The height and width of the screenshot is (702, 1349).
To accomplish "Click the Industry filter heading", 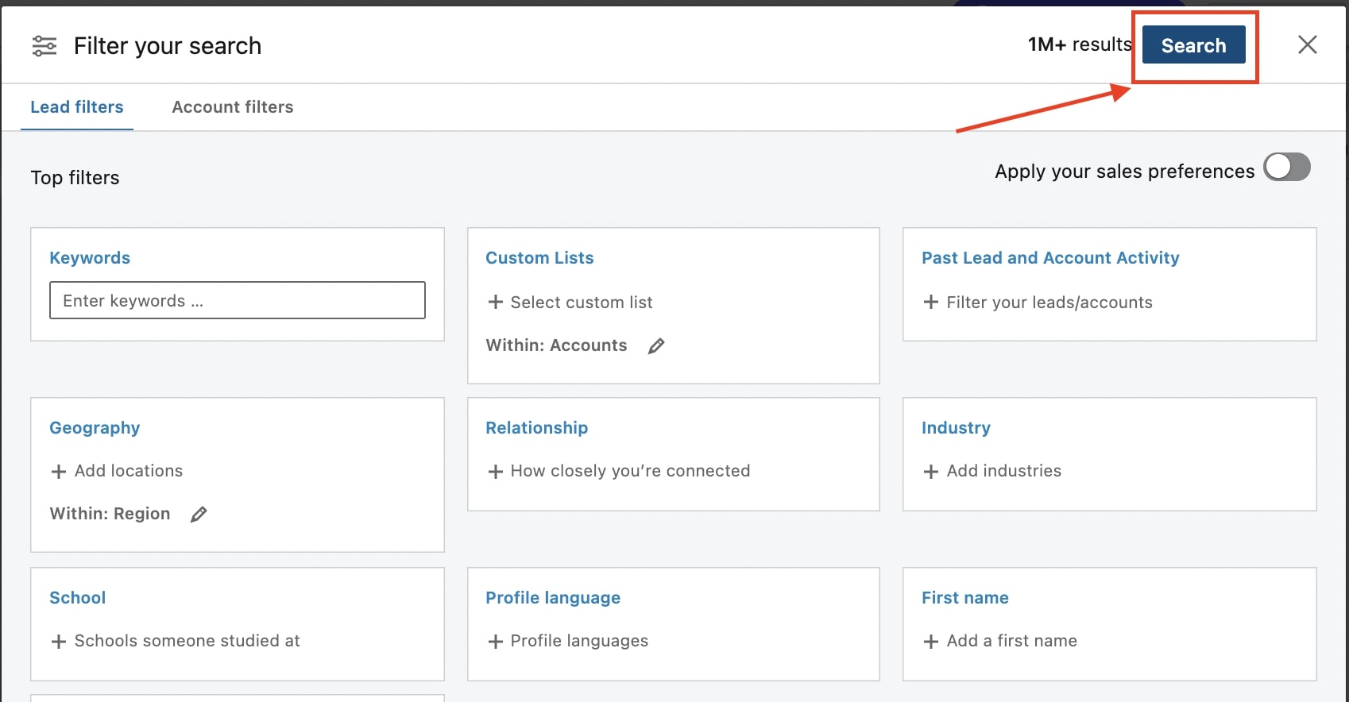I will point(956,428).
